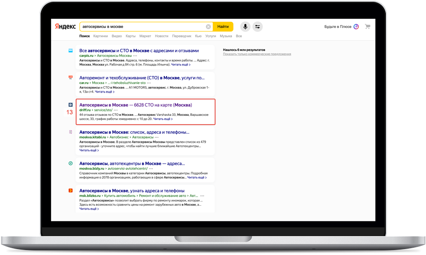Switch to the Карты tab

131,36
